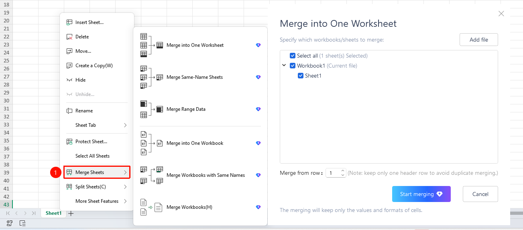Click premium diamond beside Merge Range Data
523x230 pixels.
258,109
